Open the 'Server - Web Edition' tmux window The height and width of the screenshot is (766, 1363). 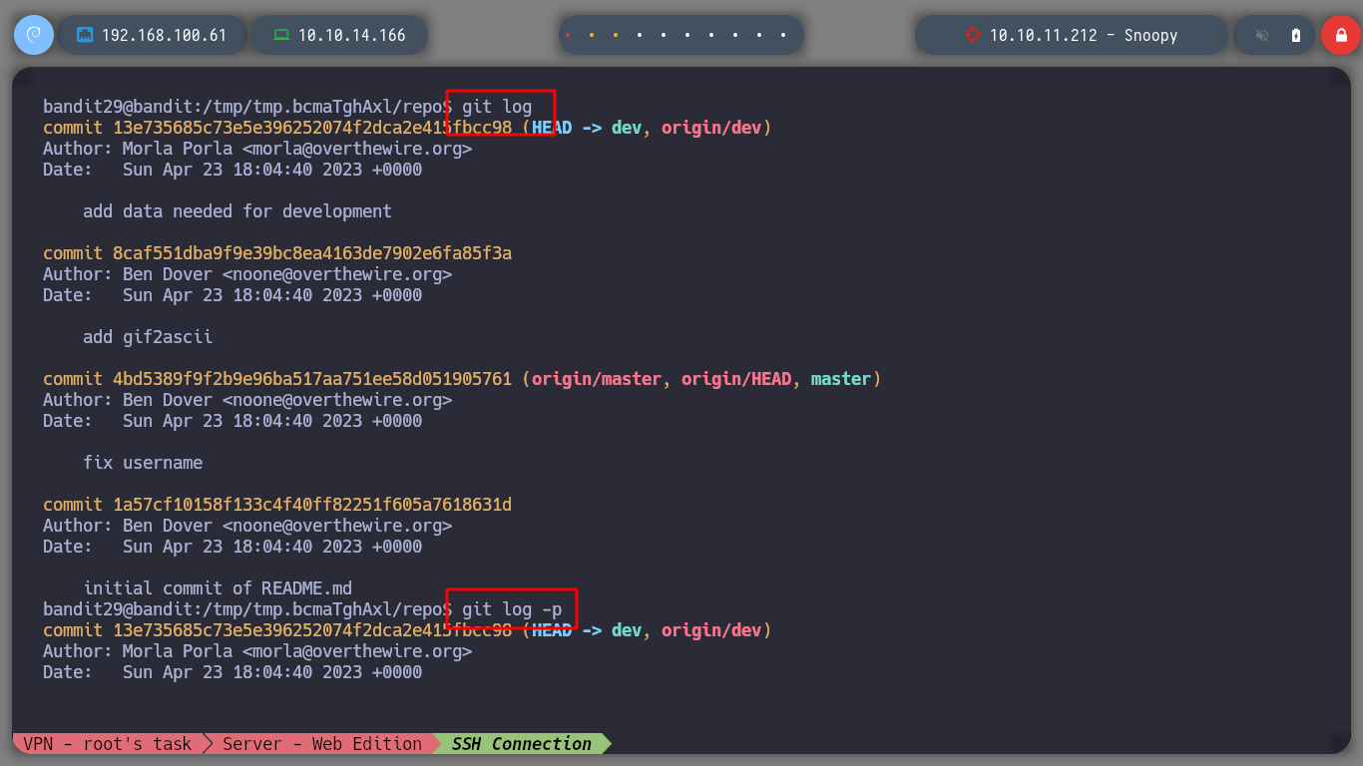pyautogui.click(x=322, y=744)
